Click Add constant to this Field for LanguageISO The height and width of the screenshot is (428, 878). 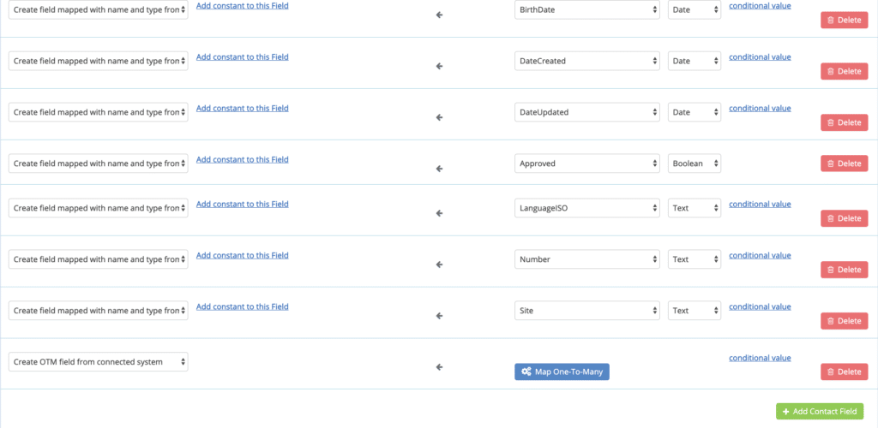click(243, 205)
